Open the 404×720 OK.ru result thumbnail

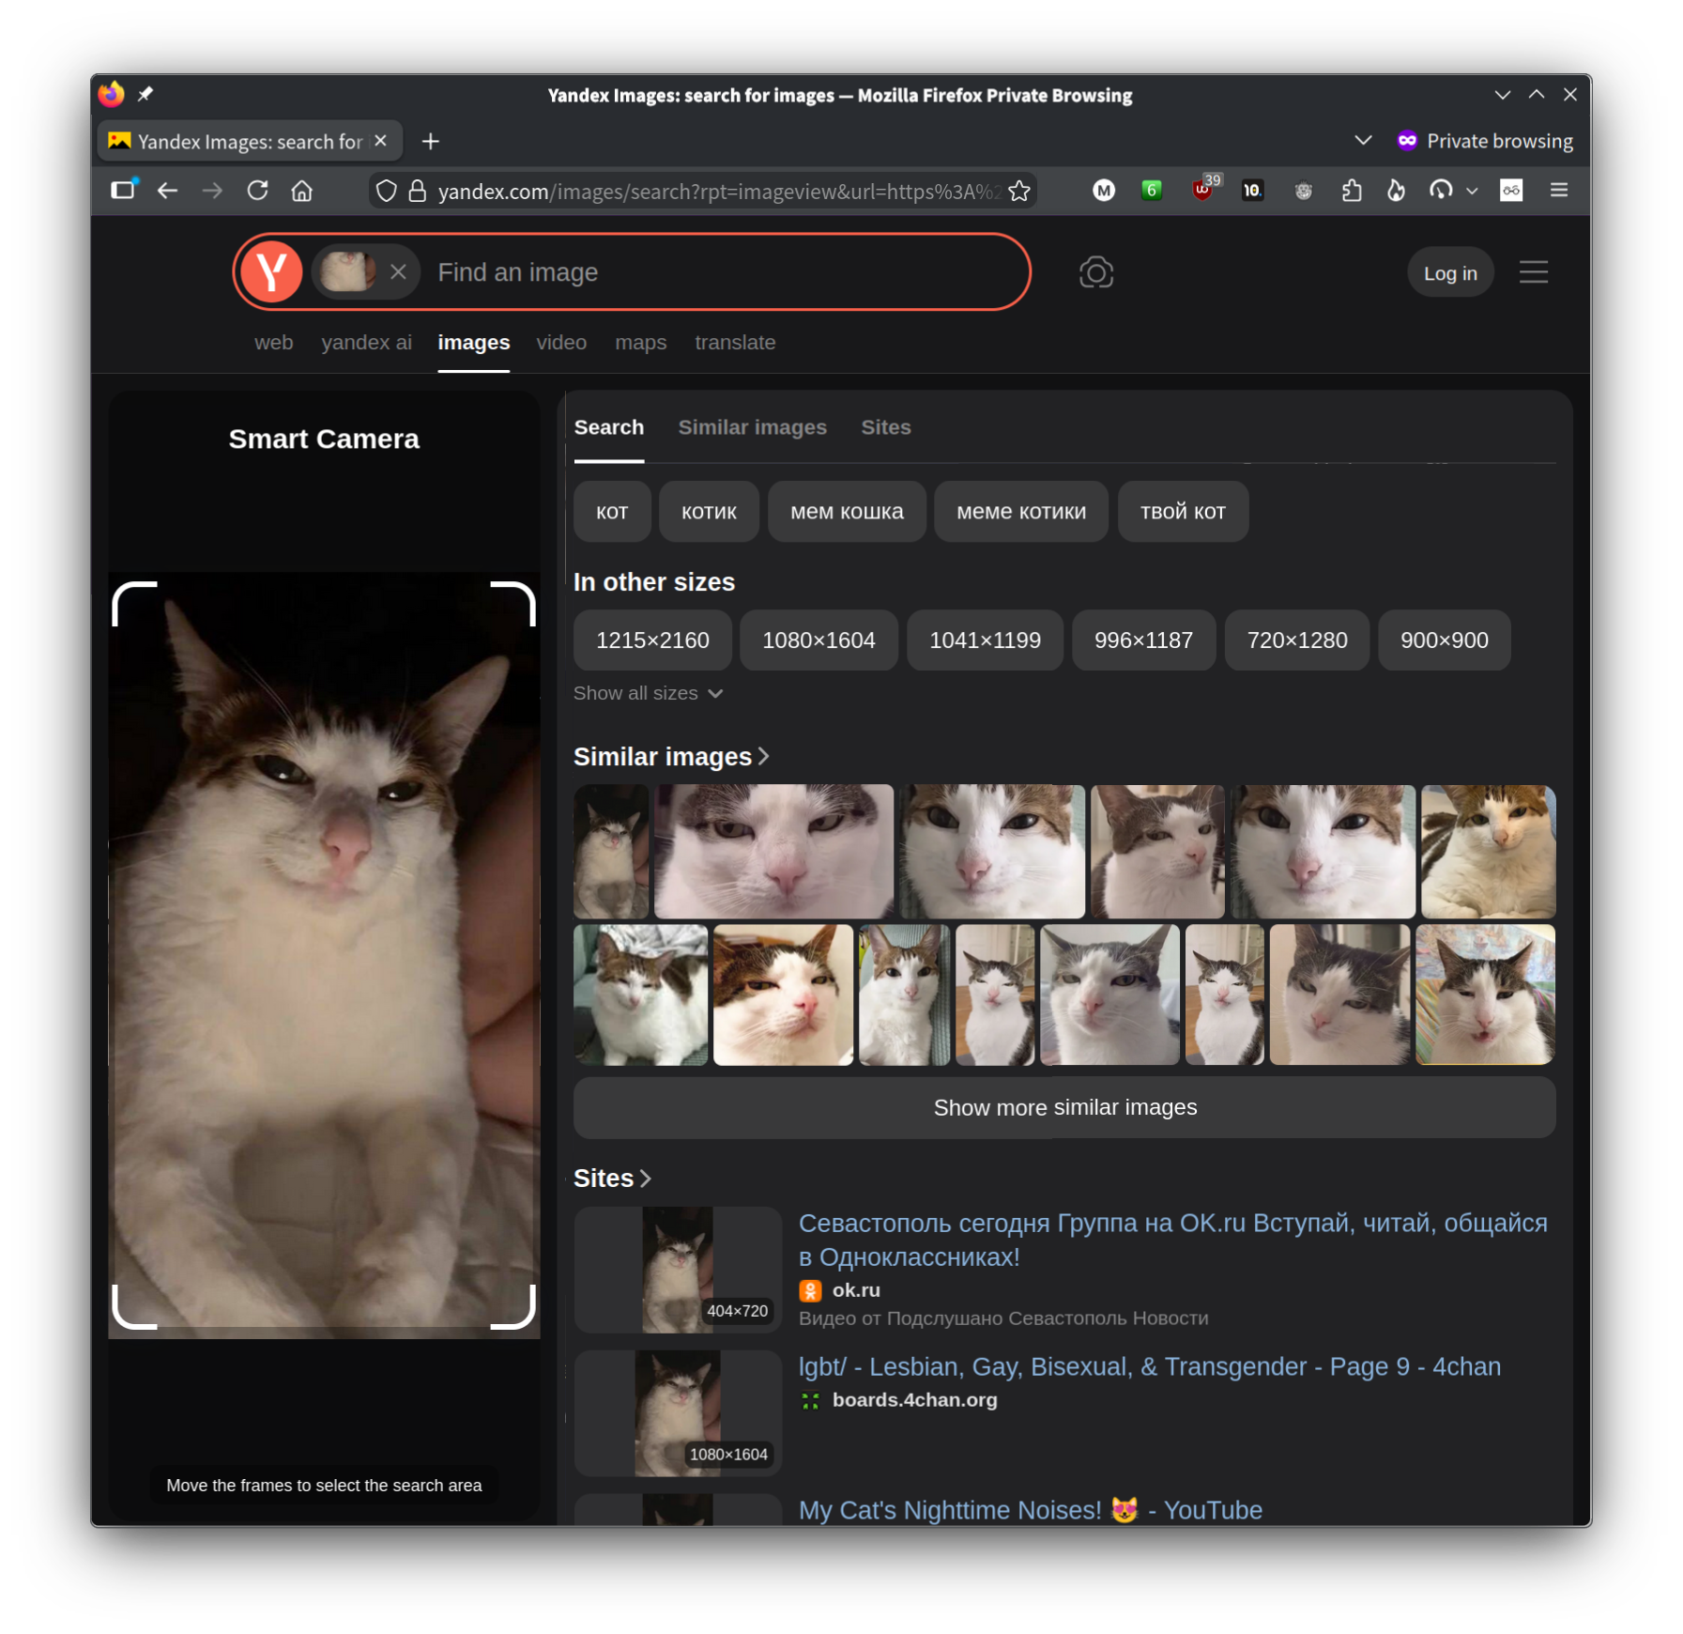click(678, 1270)
